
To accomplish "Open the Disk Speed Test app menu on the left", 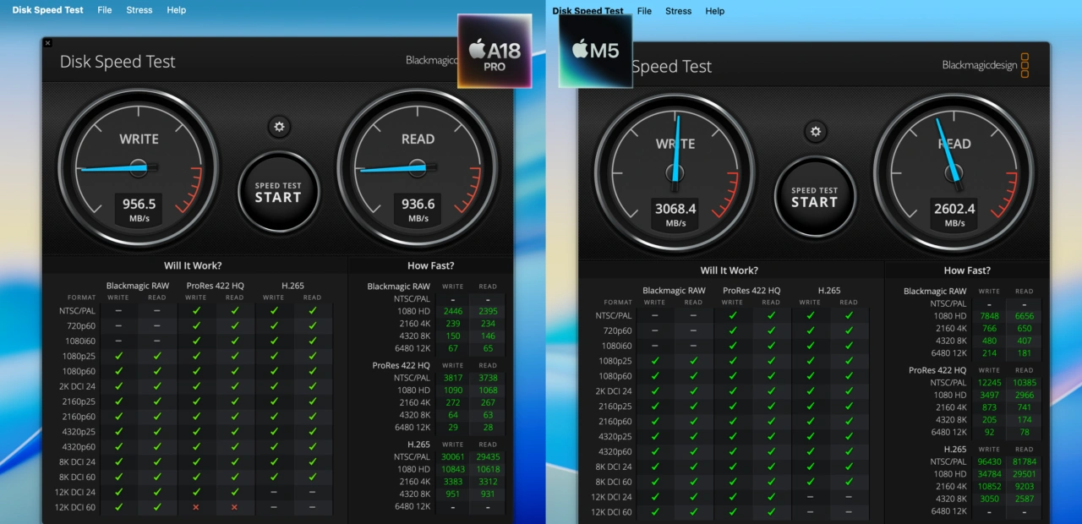I will tap(48, 10).
